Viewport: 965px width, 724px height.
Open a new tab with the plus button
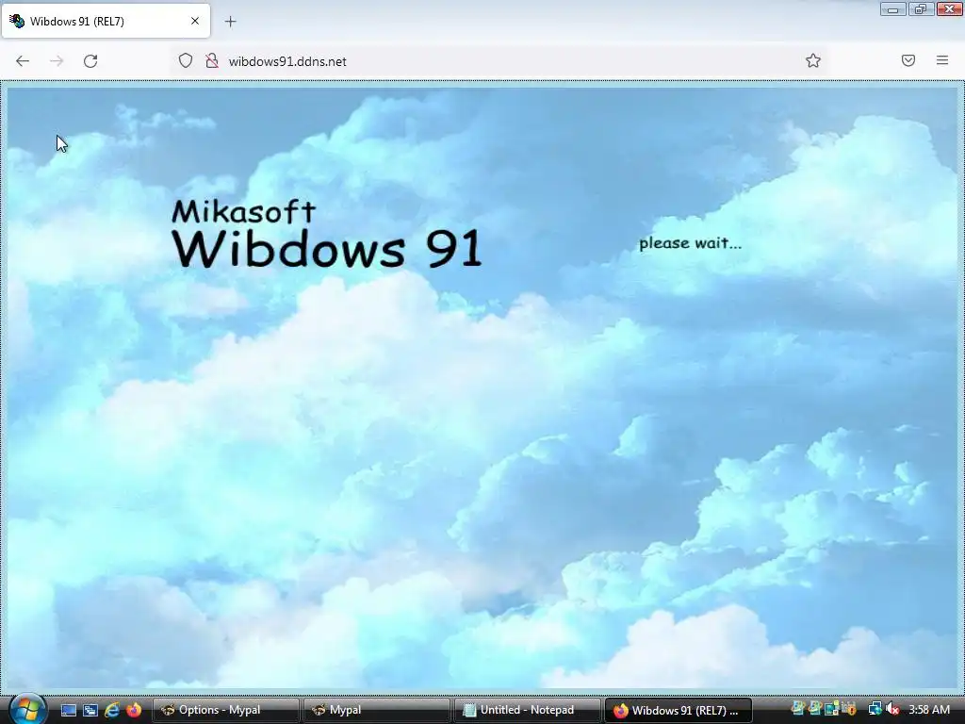(x=230, y=22)
